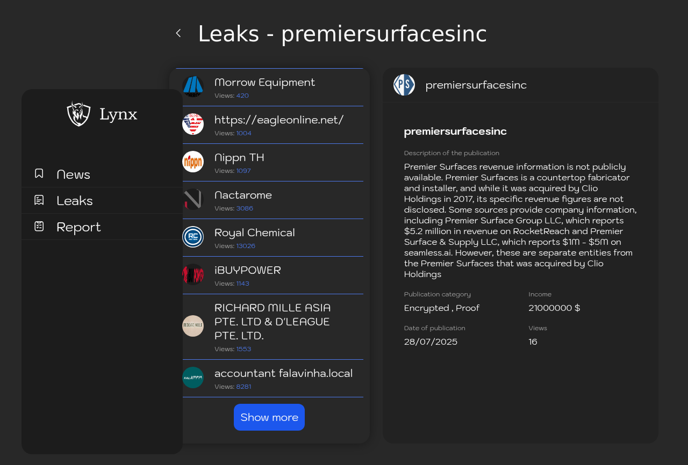
Task: Click the News bookmark icon
Action: click(39, 173)
